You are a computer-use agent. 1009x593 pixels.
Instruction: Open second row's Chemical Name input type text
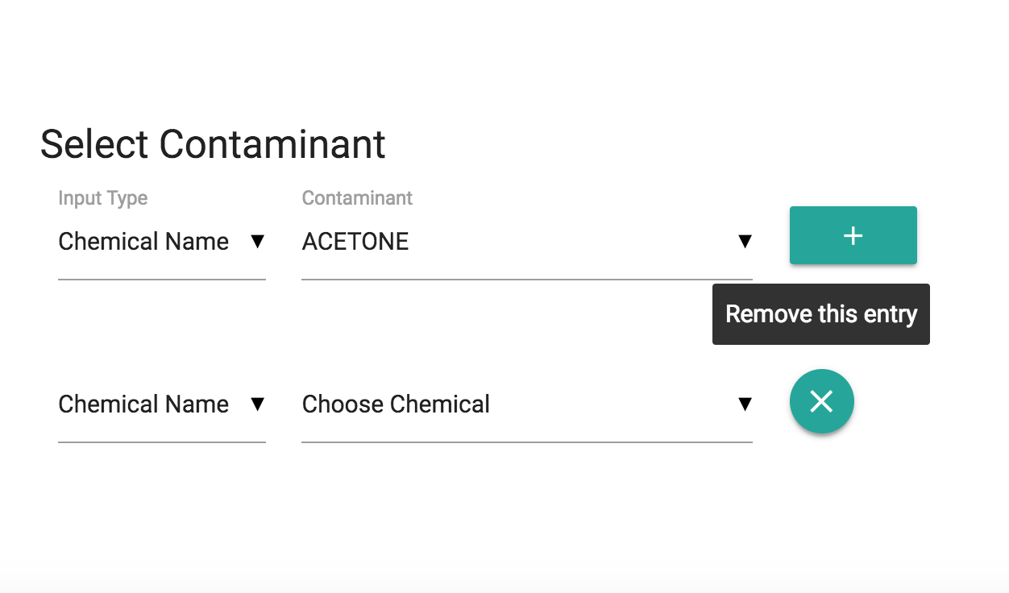(x=143, y=404)
